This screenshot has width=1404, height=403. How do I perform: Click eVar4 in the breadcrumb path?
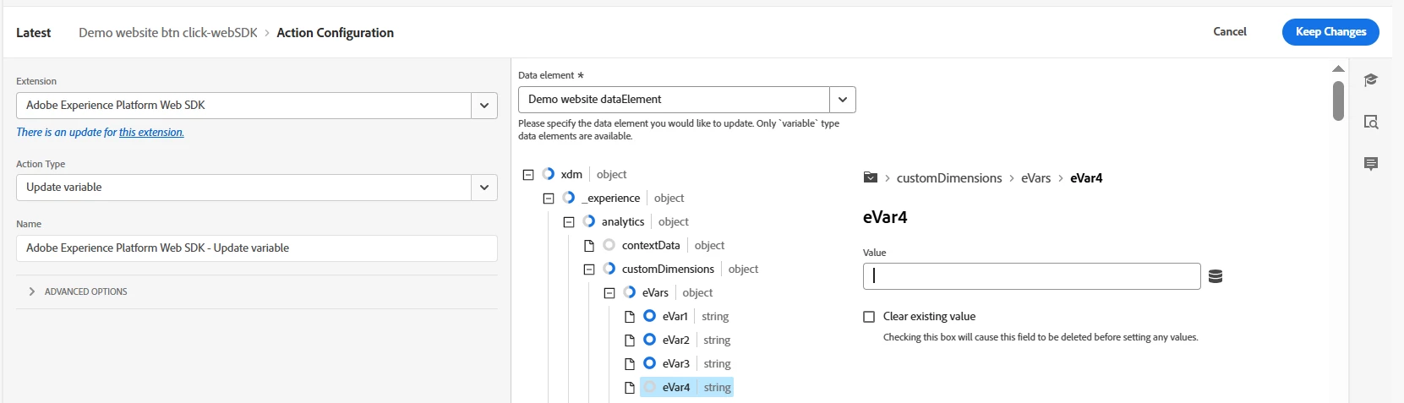pos(1086,177)
